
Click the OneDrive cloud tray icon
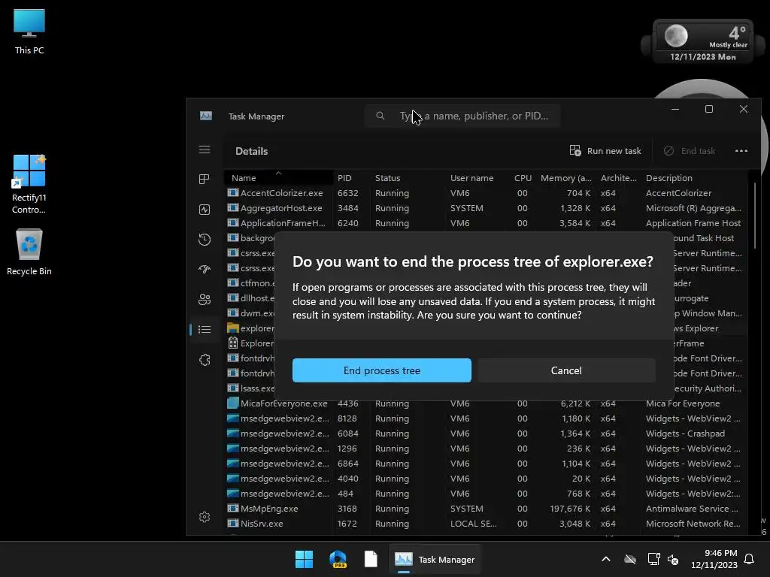coord(630,559)
